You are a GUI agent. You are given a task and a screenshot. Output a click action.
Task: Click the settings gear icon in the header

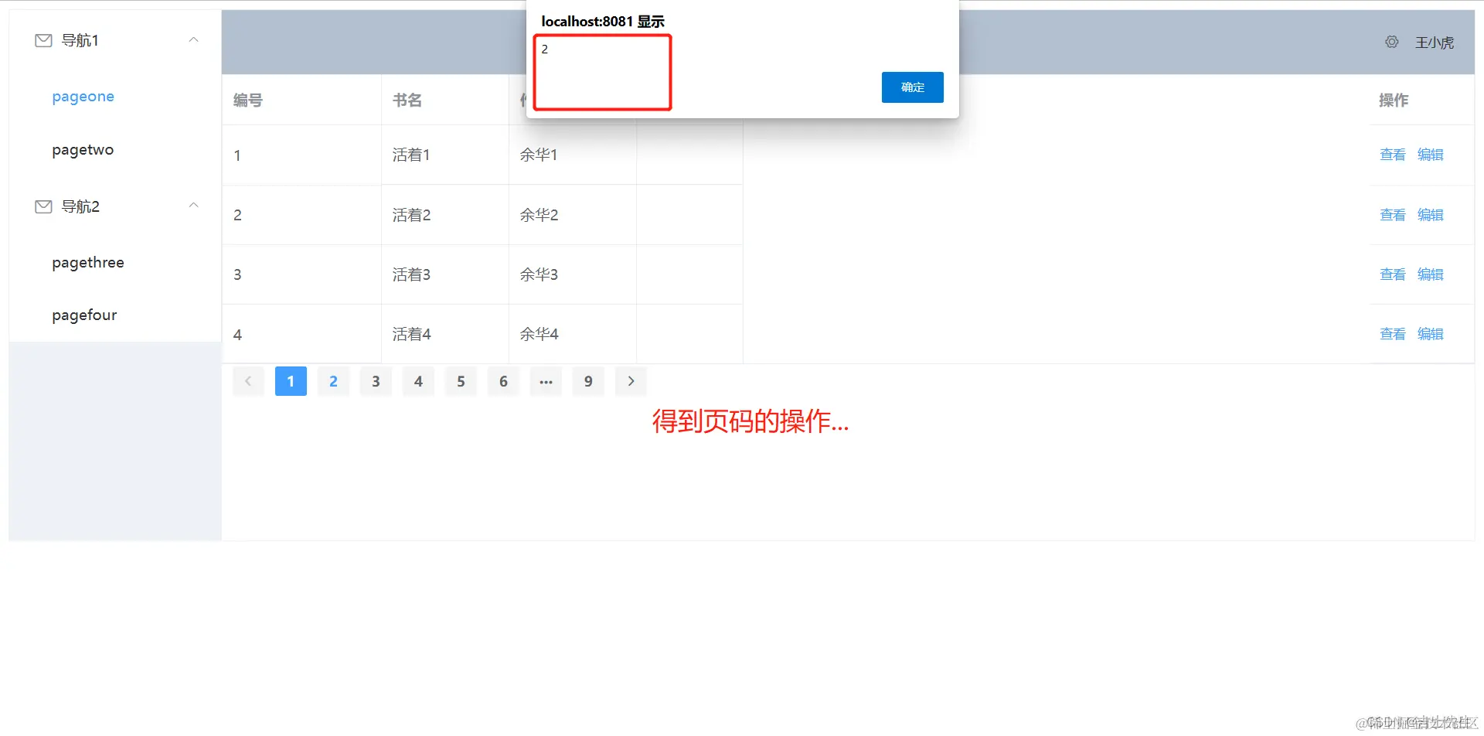(1392, 42)
